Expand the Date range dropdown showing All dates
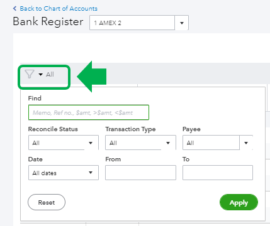270x226 pixels. pos(64,173)
